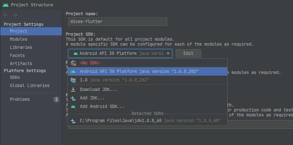
Task: Click the No SDK globe icon
Action: 73,63
